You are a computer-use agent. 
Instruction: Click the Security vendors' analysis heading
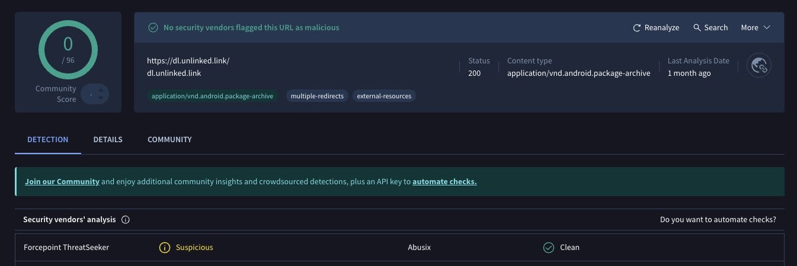coord(69,220)
